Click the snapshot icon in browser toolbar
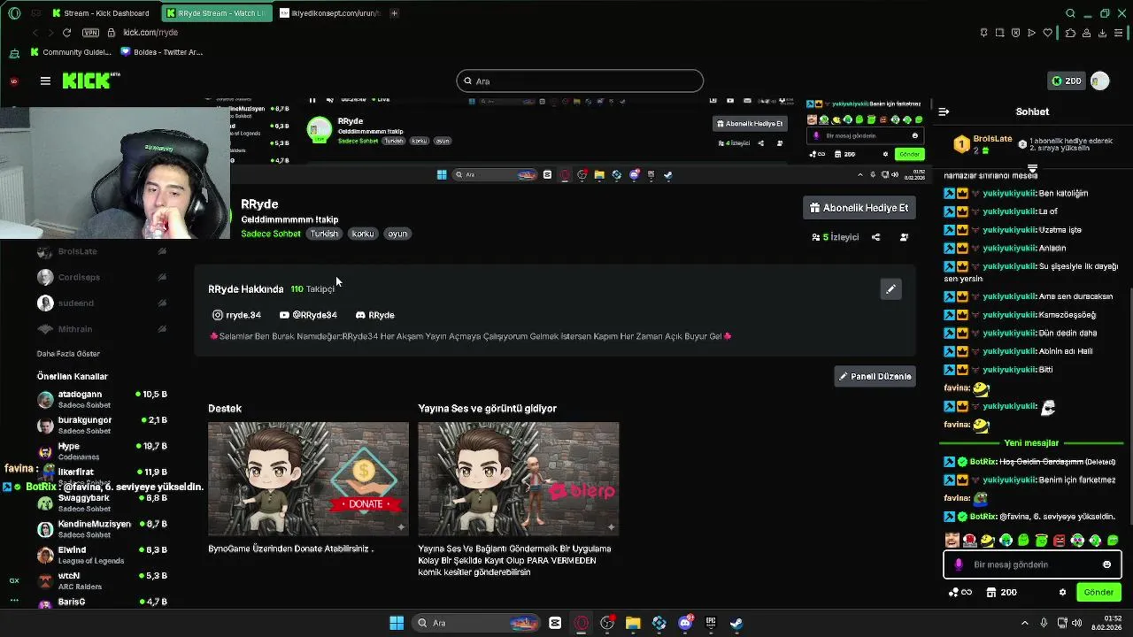1133x637 pixels. (x=999, y=33)
